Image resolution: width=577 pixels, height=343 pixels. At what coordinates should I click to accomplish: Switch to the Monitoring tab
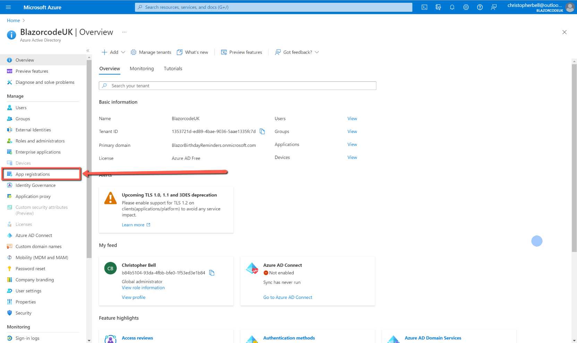pos(141,68)
